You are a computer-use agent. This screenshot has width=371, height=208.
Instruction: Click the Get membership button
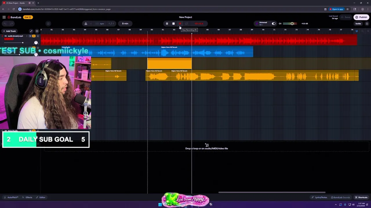(x=28, y=17)
